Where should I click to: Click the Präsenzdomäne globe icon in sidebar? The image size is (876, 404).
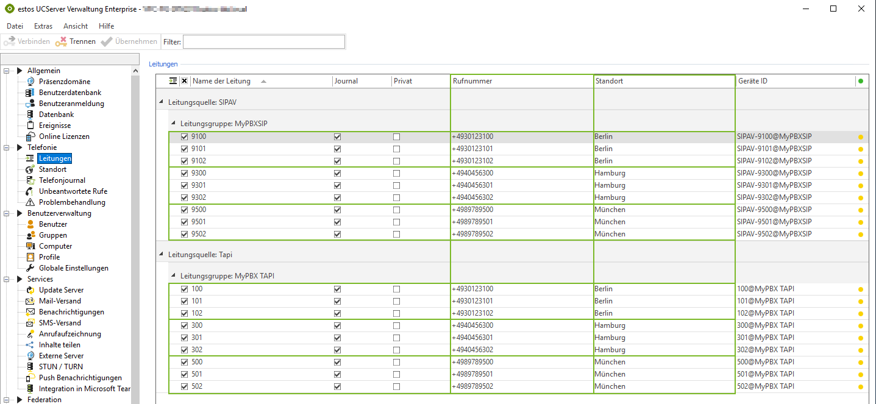point(30,82)
